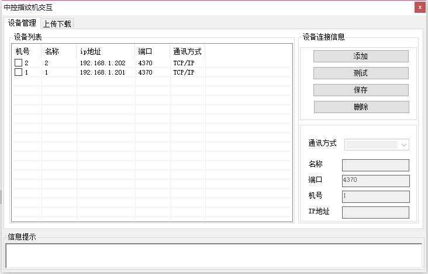Image resolution: width=428 pixels, height=274 pixels.
Task: Click the 添加 button
Action: click(361, 57)
